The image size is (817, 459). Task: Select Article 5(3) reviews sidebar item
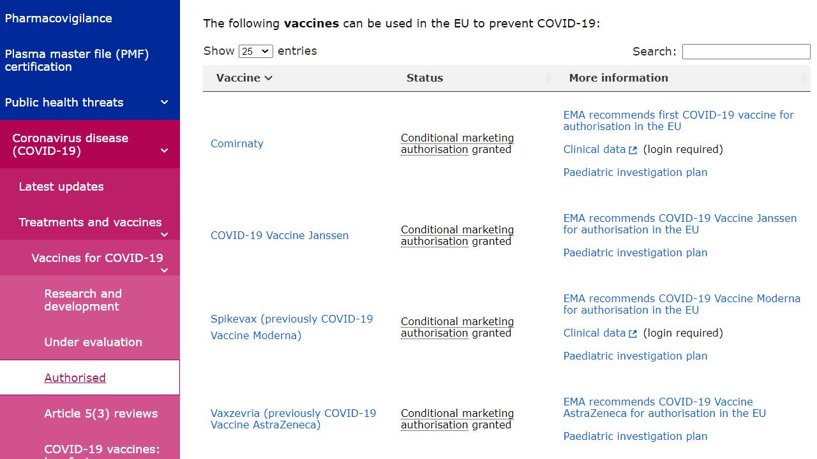click(101, 414)
